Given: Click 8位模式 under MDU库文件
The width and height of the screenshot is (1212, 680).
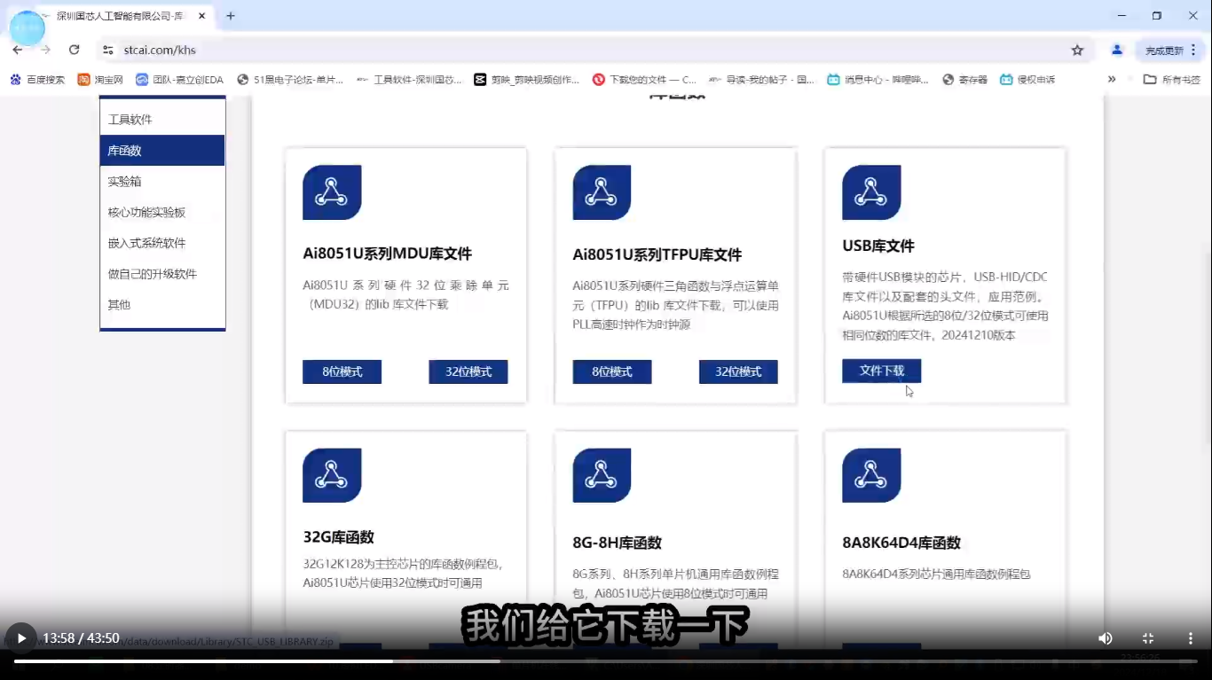Looking at the screenshot, I should coord(342,371).
